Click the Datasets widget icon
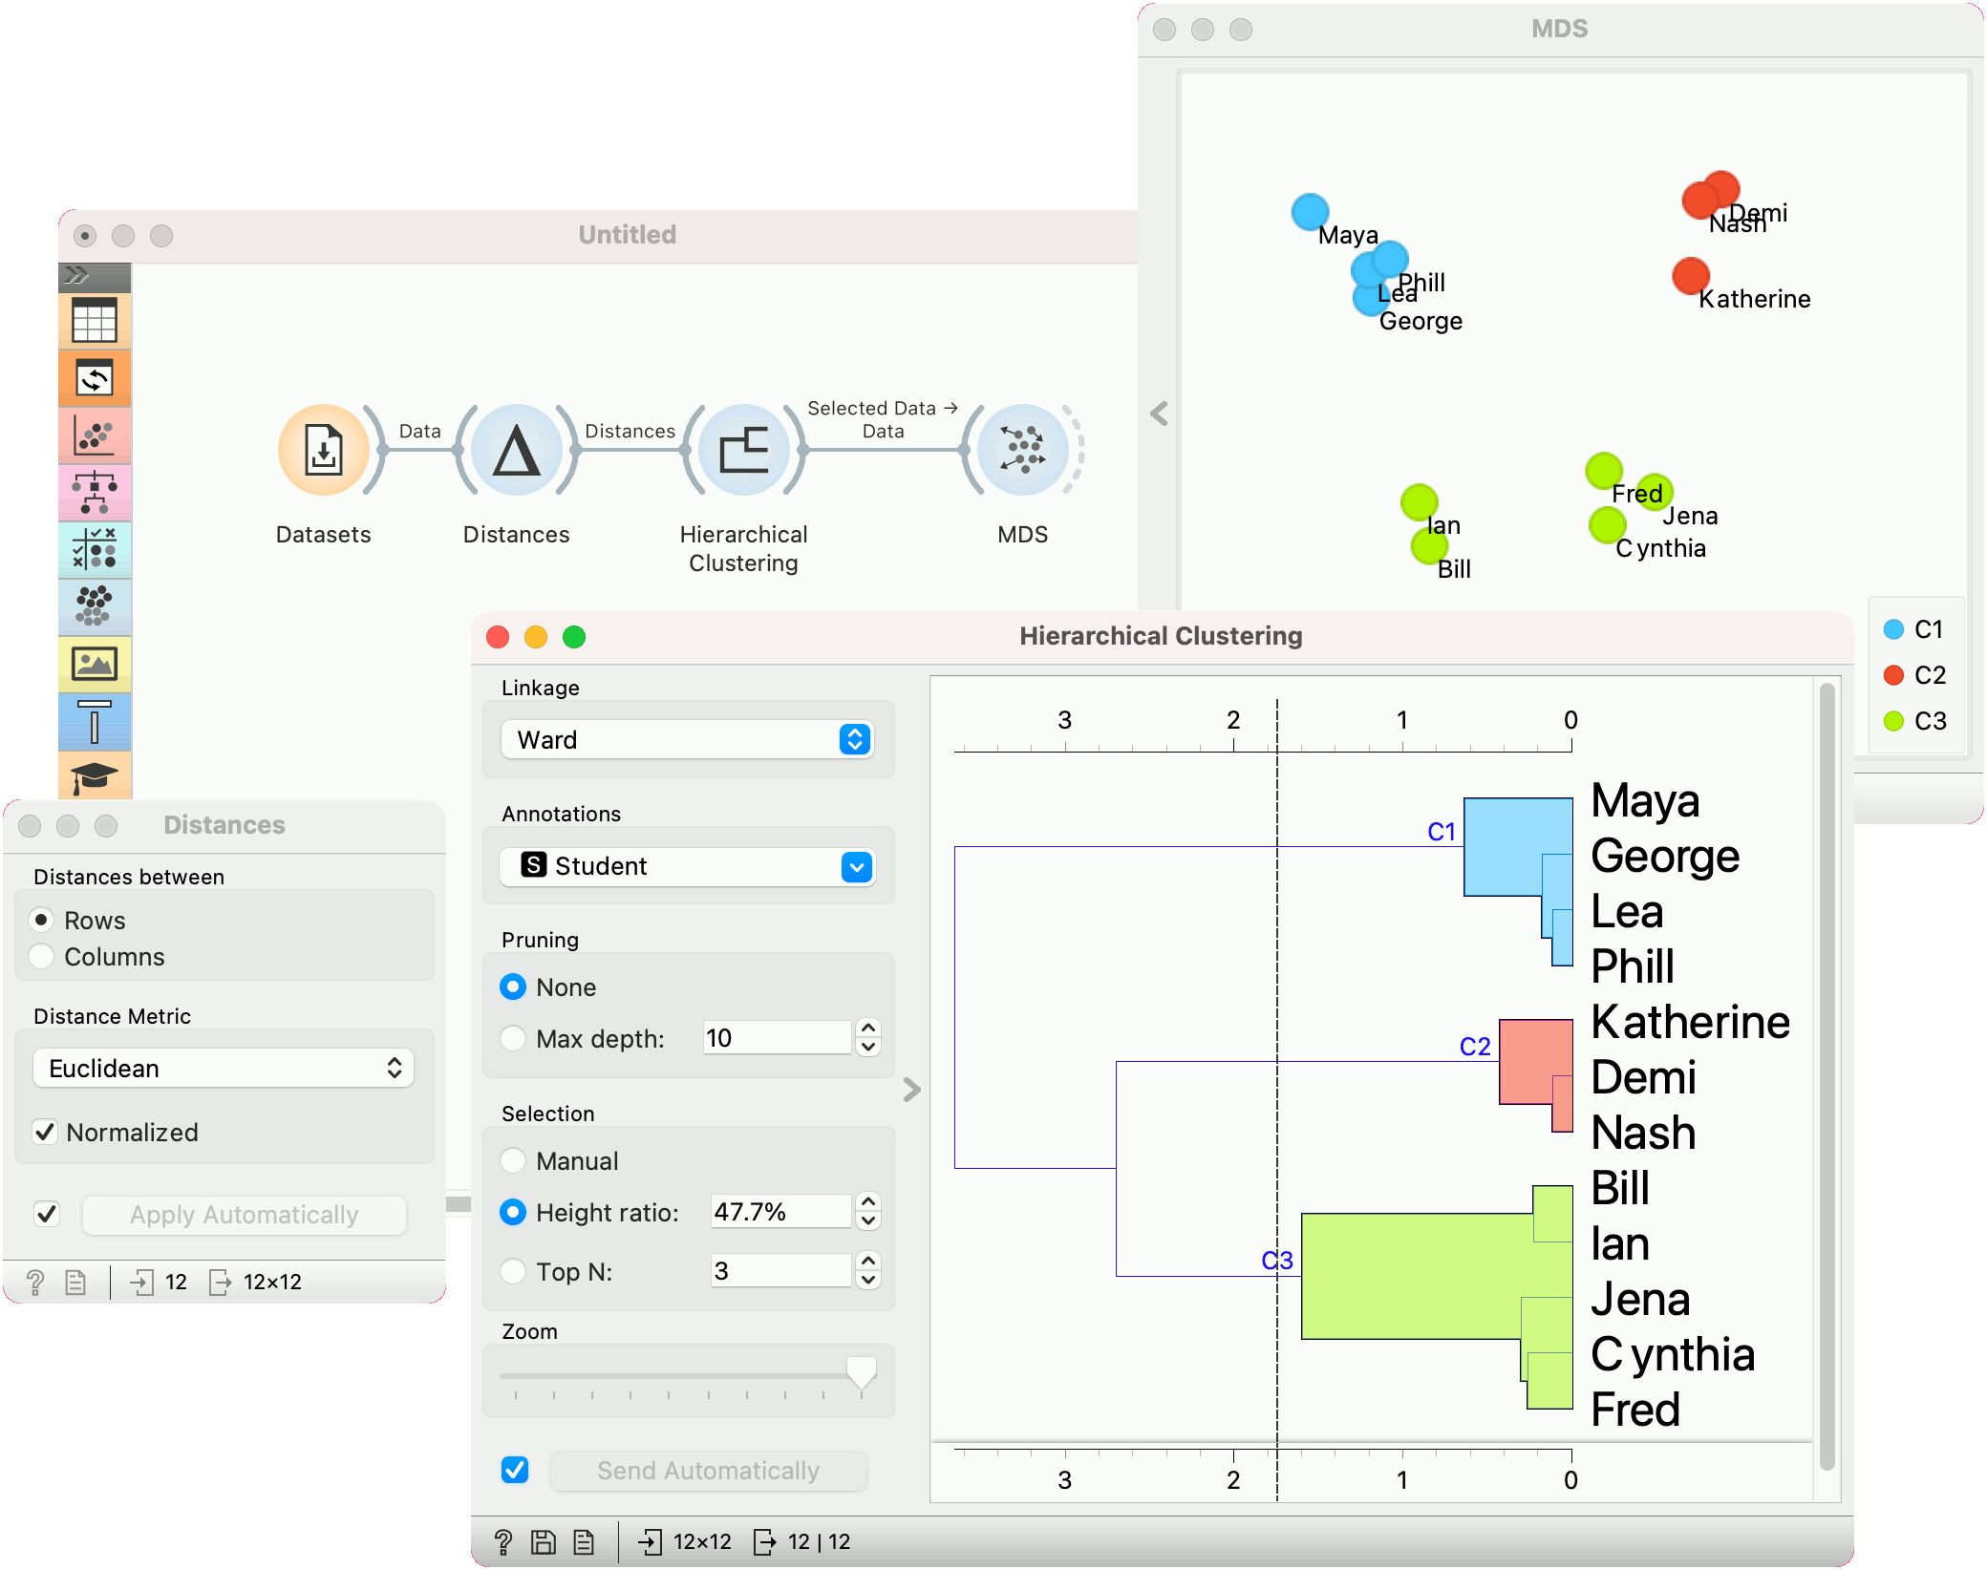The height and width of the screenshot is (1570, 1987). [324, 450]
